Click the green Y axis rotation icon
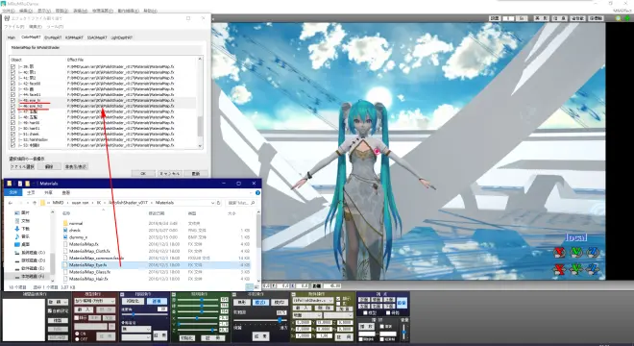This screenshot has width=634, height=346. [575, 253]
